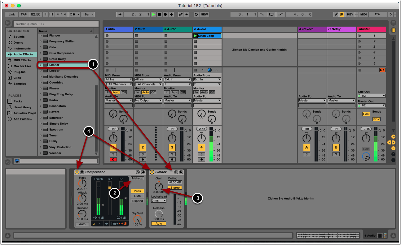
Task: Arm track 1 MIDI for recording
Action: point(113,160)
